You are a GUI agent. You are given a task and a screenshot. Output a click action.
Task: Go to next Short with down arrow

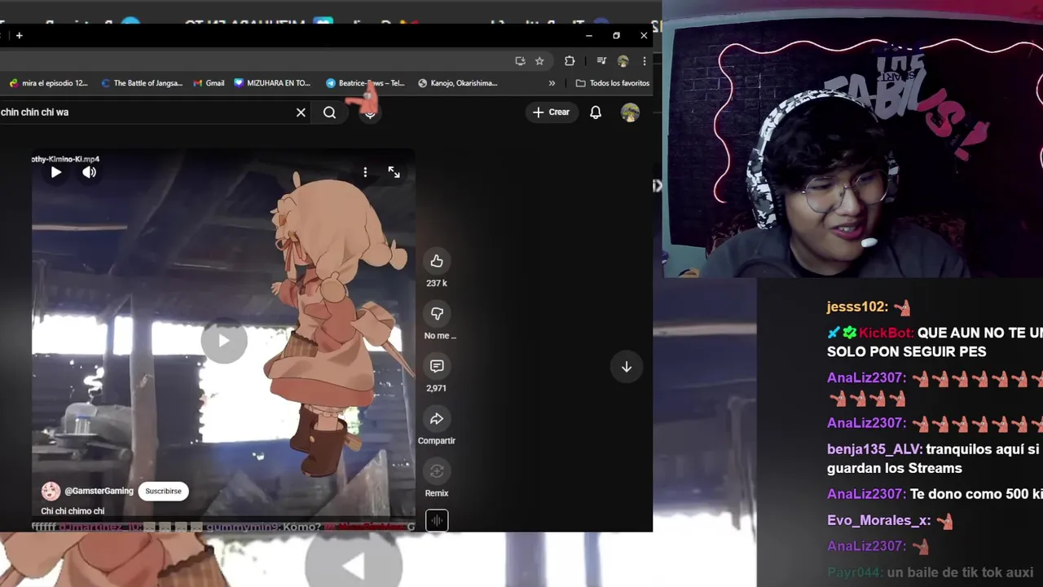click(x=627, y=367)
